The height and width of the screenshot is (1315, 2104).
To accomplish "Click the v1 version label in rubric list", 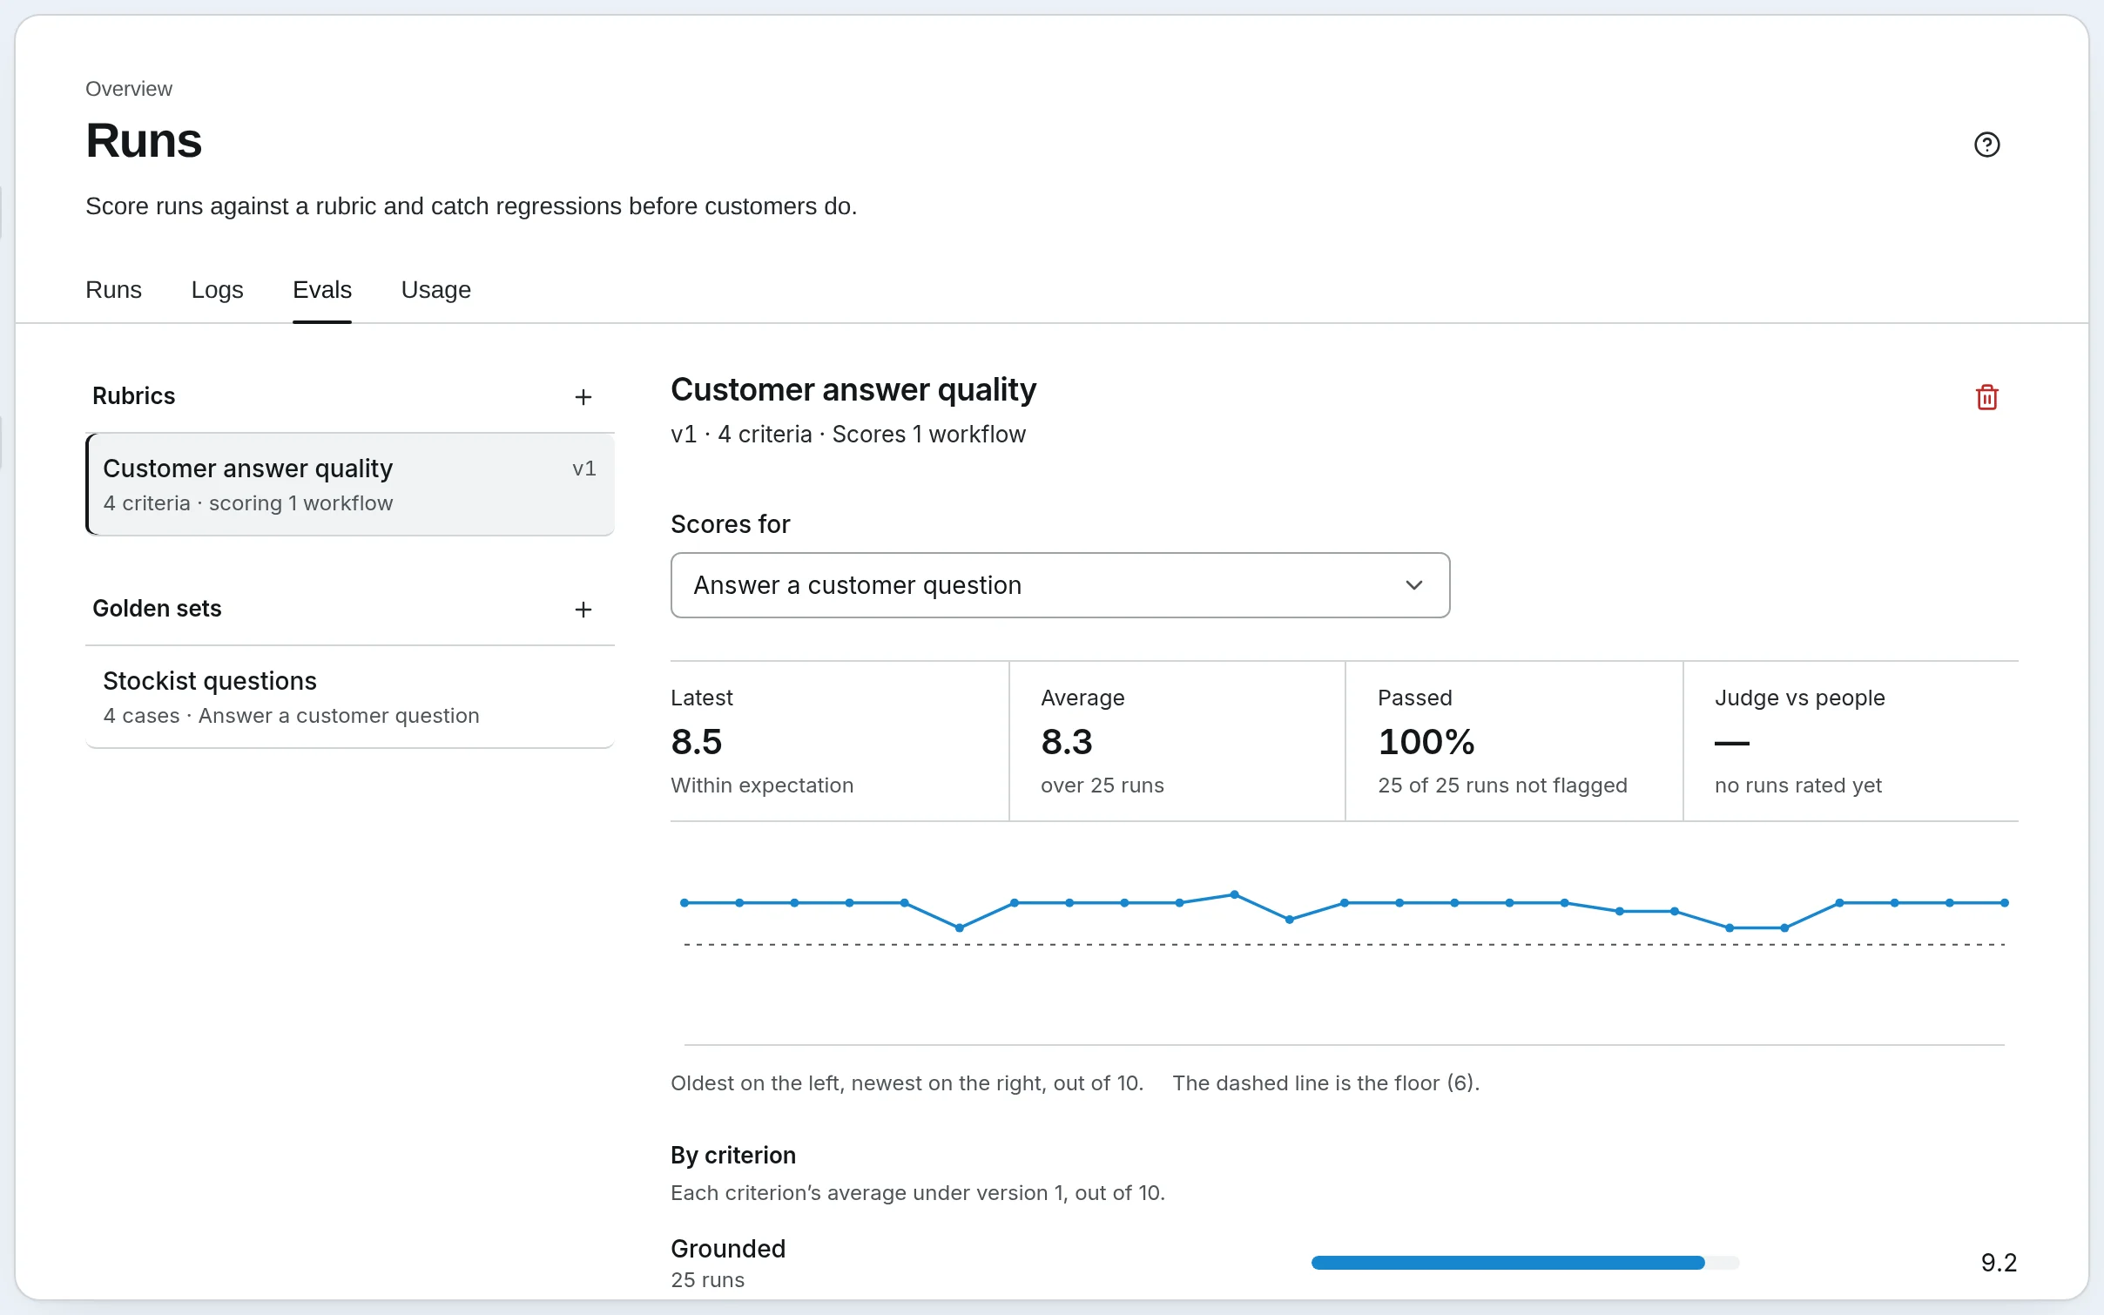I will point(583,469).
